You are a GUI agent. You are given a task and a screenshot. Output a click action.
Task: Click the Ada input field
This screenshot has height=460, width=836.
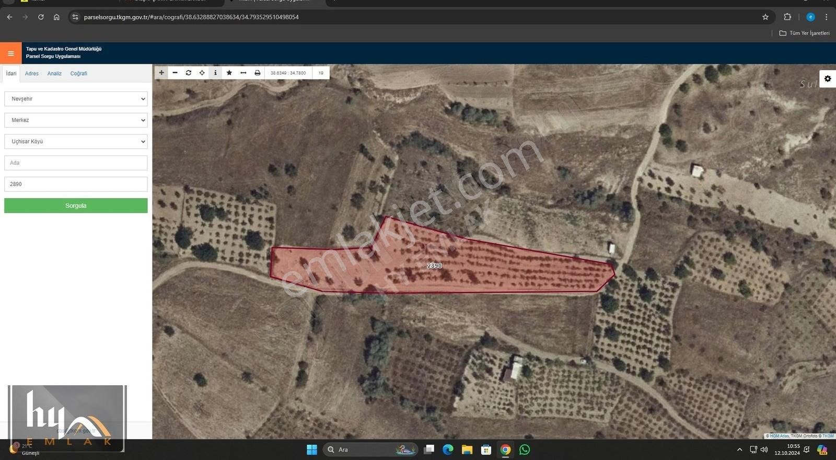[76, 163]
